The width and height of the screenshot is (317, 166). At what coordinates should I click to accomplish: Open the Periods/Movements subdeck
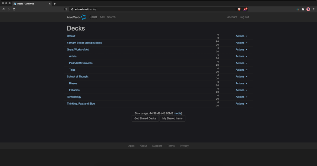(x=81, y=63)
